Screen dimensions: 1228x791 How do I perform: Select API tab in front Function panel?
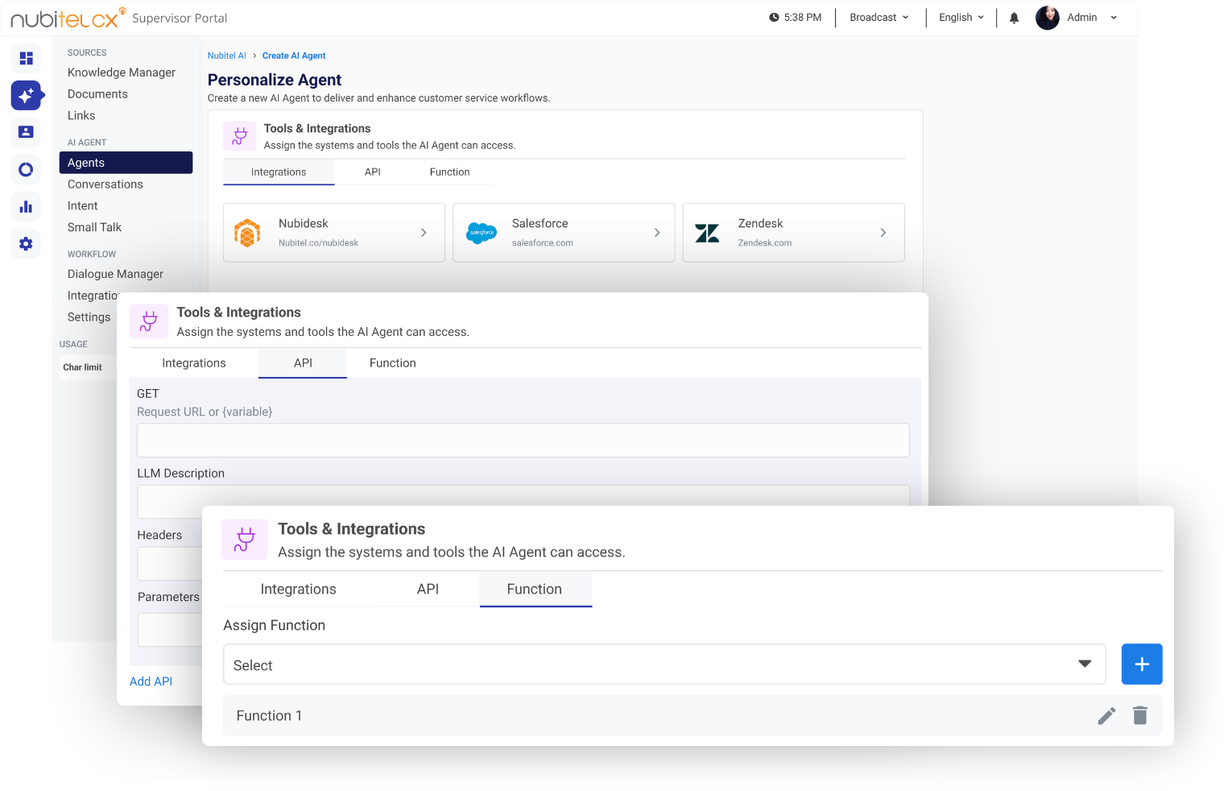(428, 589)
